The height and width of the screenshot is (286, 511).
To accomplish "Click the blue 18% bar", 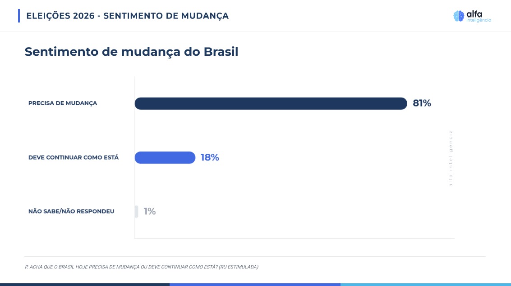I will point(165,158).
